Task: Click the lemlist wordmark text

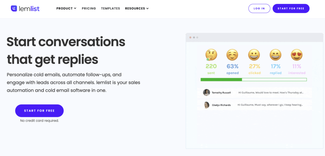Action: (x=29, y=9)
